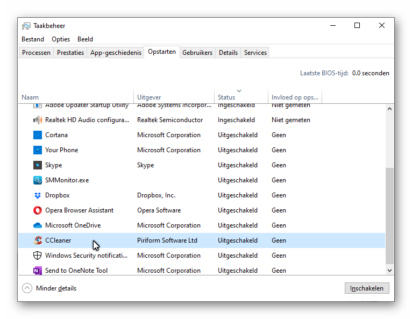Screen dimensions: 412x319
Task: Switch to the Gebruikers tab
Action: pos(197,53)
